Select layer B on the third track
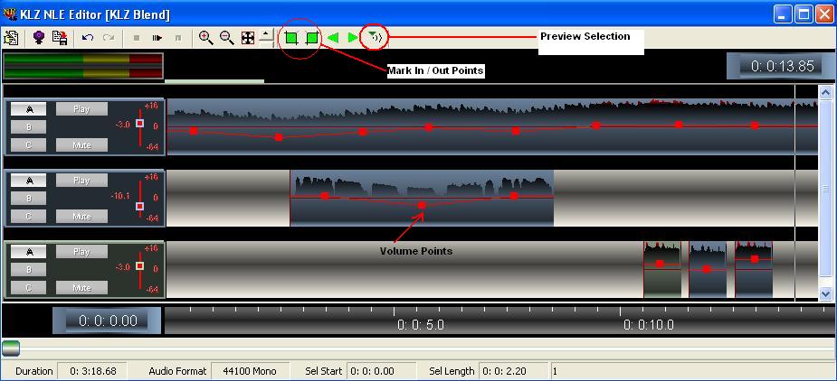Screen dimensions: 837x381 (29, 270)
